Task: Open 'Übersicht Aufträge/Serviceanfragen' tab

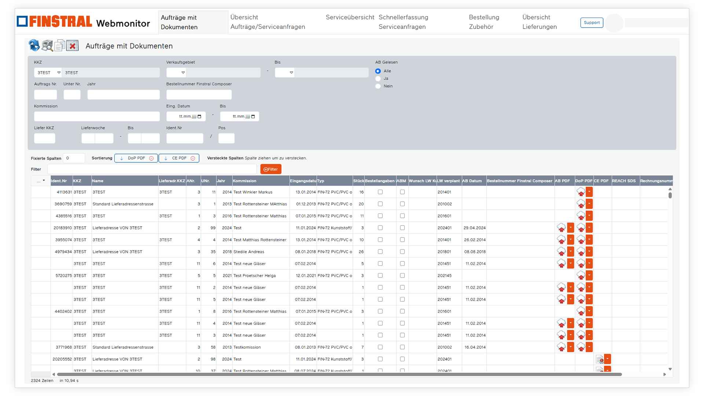Action: 268,22
